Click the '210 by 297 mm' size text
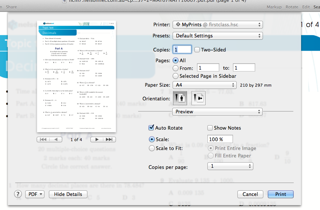 point(256,85)
